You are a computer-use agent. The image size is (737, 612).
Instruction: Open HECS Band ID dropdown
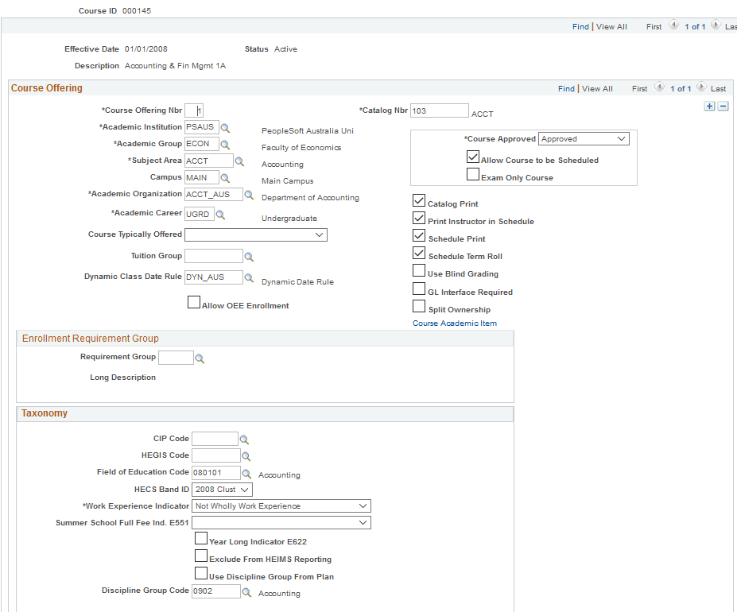pos(222,490)
